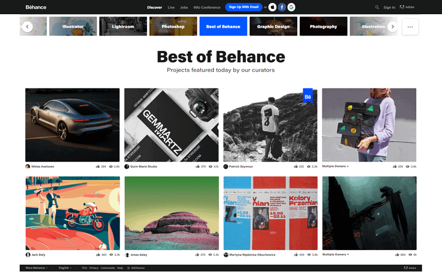Visit Martyna Wędzicka-Obuchowicz profile link

click(252, 254)
